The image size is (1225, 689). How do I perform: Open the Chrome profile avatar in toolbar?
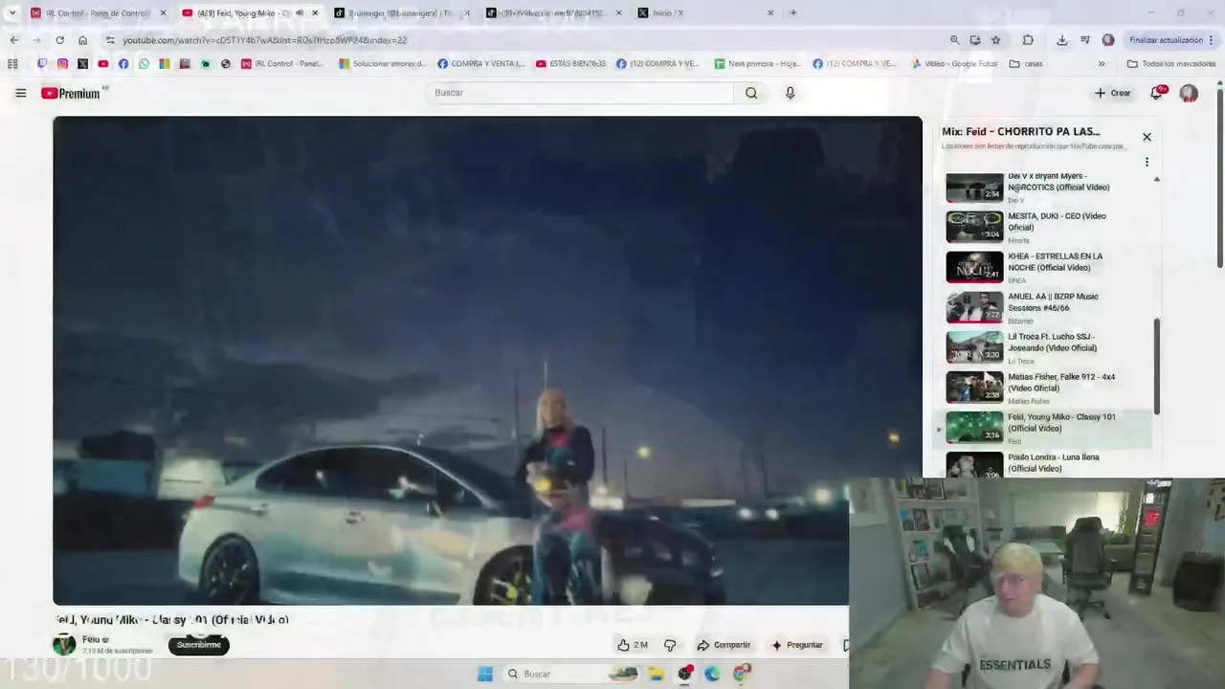tap(1108, 40)
